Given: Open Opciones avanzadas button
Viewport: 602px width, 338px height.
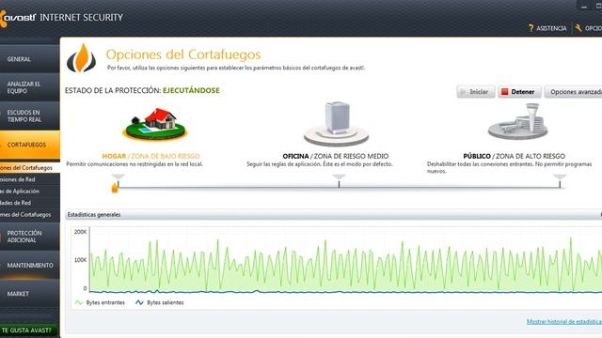Looking at the screenshot, I should point(574,92).
